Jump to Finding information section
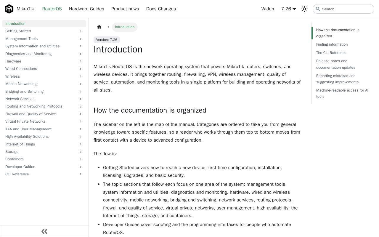The width and height of the screenshot is (379, 237). point(332,44)
